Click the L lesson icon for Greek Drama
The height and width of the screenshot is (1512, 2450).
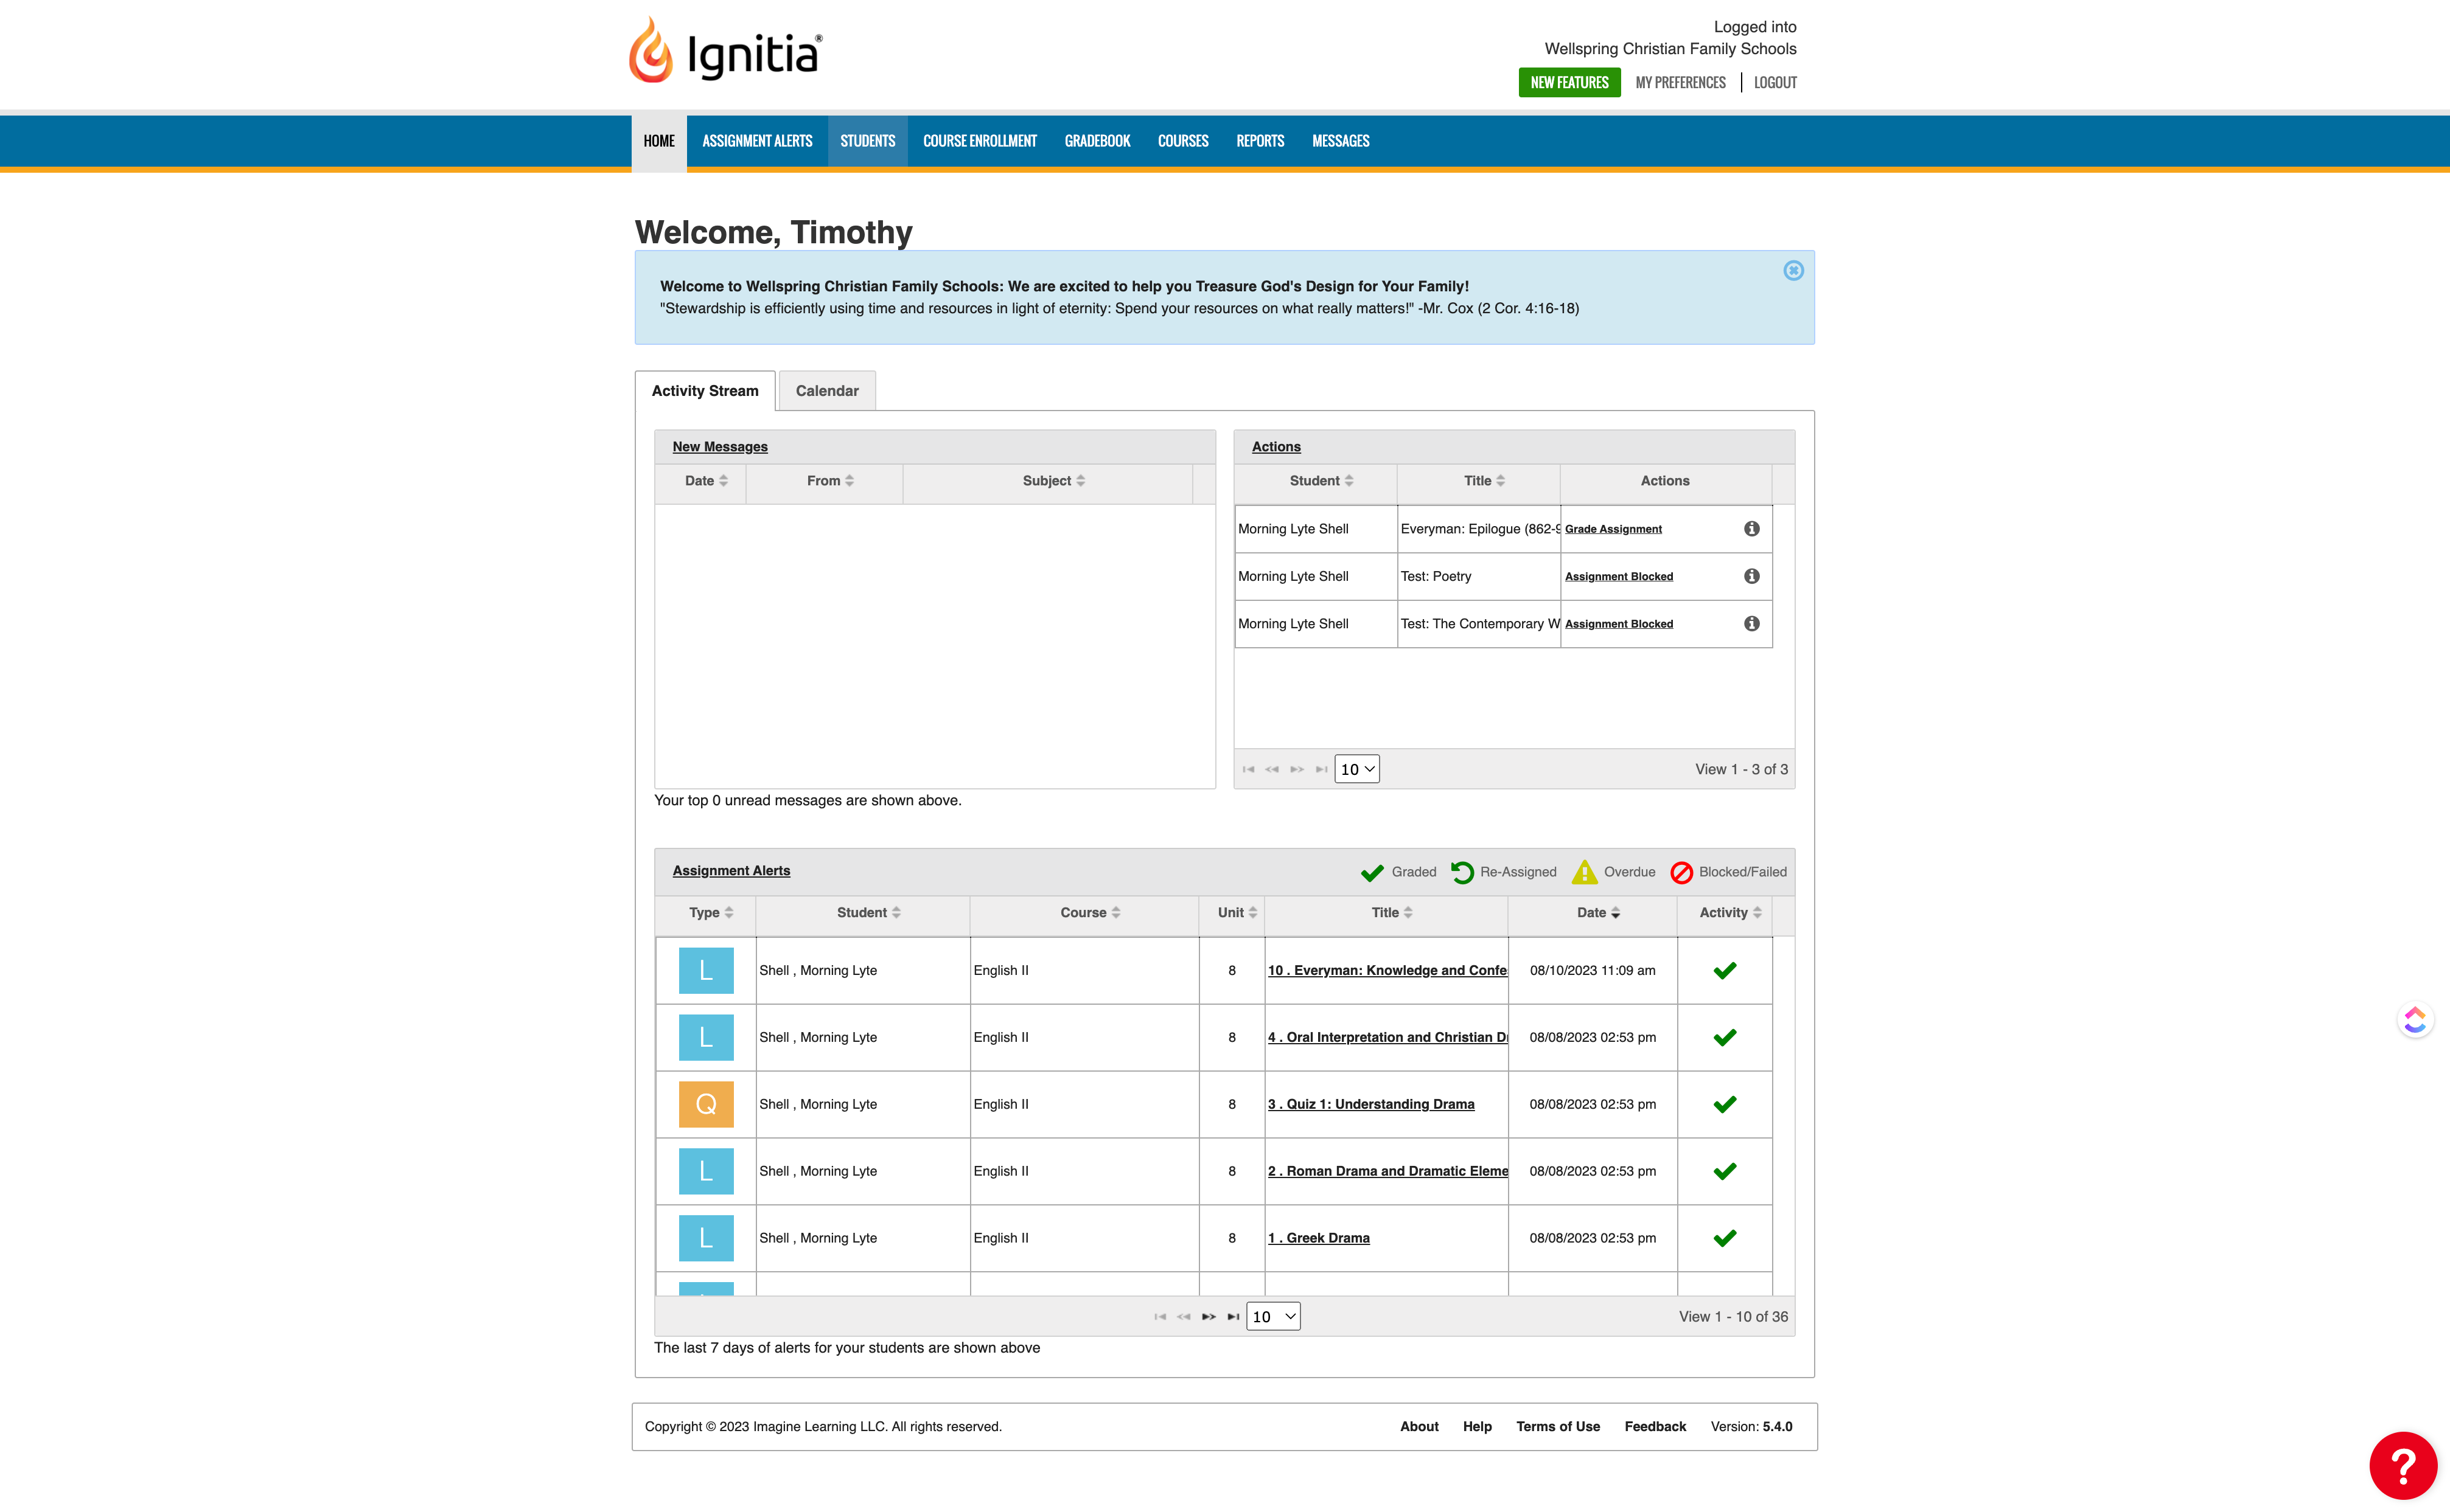click(x=705, y=1238)
